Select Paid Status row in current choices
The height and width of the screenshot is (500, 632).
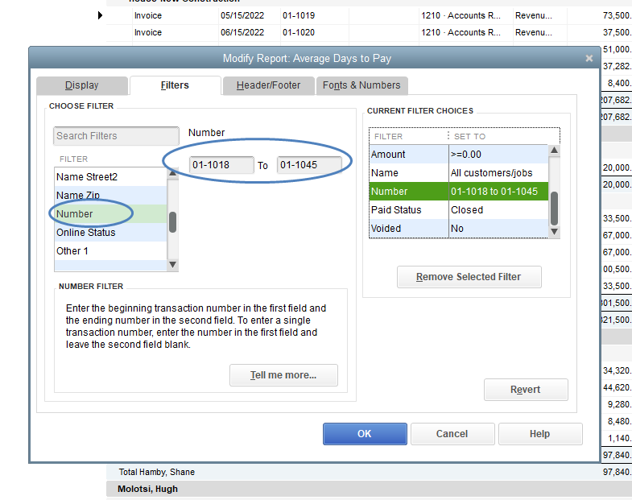(x=459, y=210)
